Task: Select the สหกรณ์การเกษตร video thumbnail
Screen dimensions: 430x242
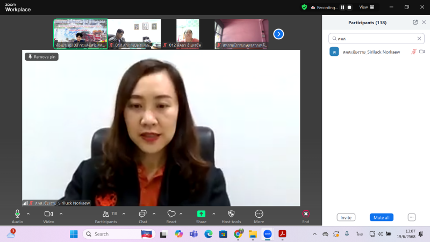Action: (x=241, y=34)
